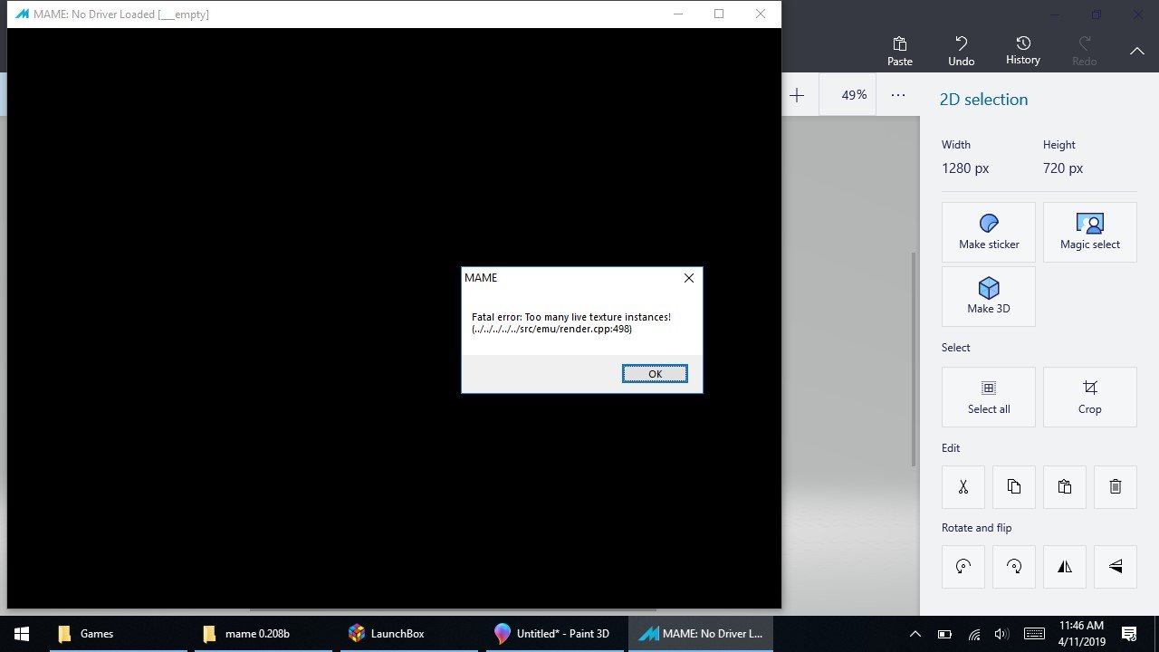Open the Action Center notifications icon

pos(1129,634)
